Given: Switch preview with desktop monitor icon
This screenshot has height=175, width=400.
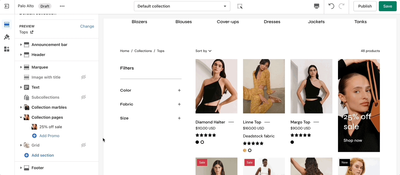Looking at the screenshot, I should [316, 6].
